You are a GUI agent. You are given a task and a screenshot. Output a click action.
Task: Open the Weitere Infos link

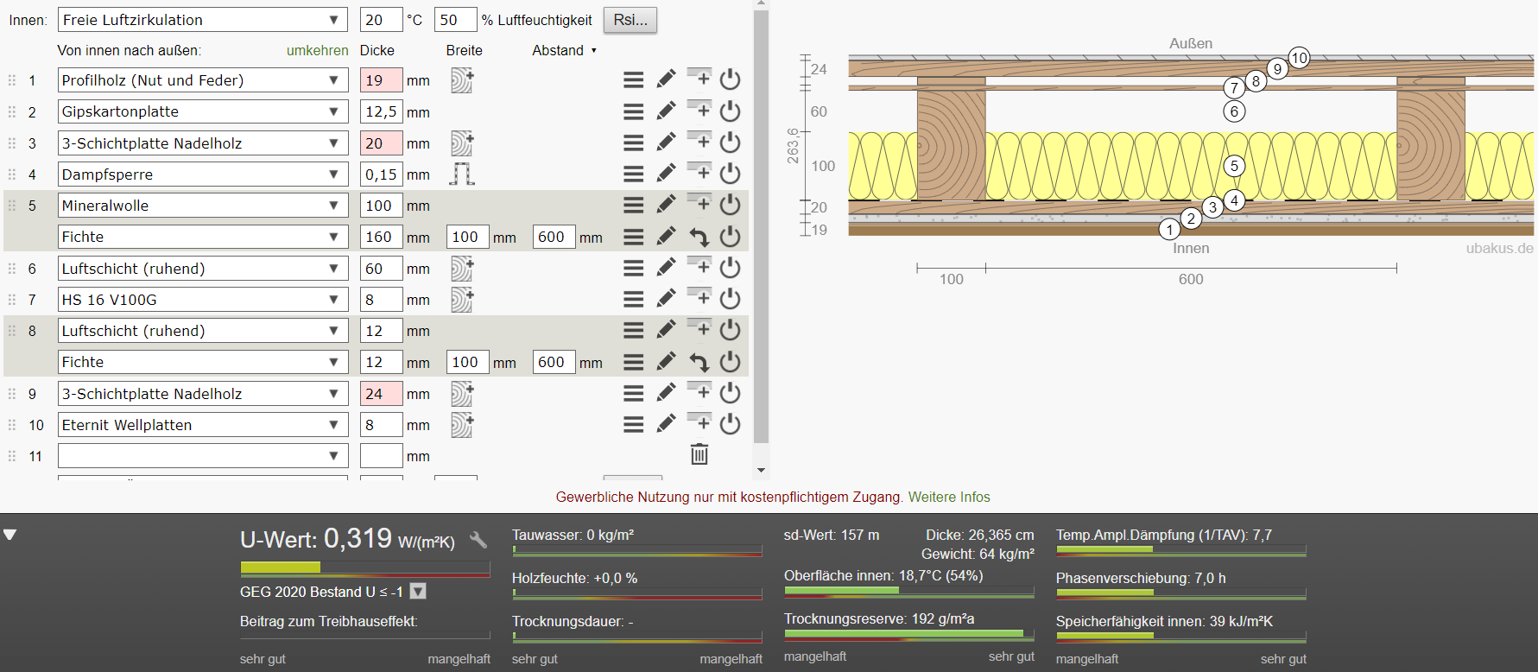click(948, 498)
